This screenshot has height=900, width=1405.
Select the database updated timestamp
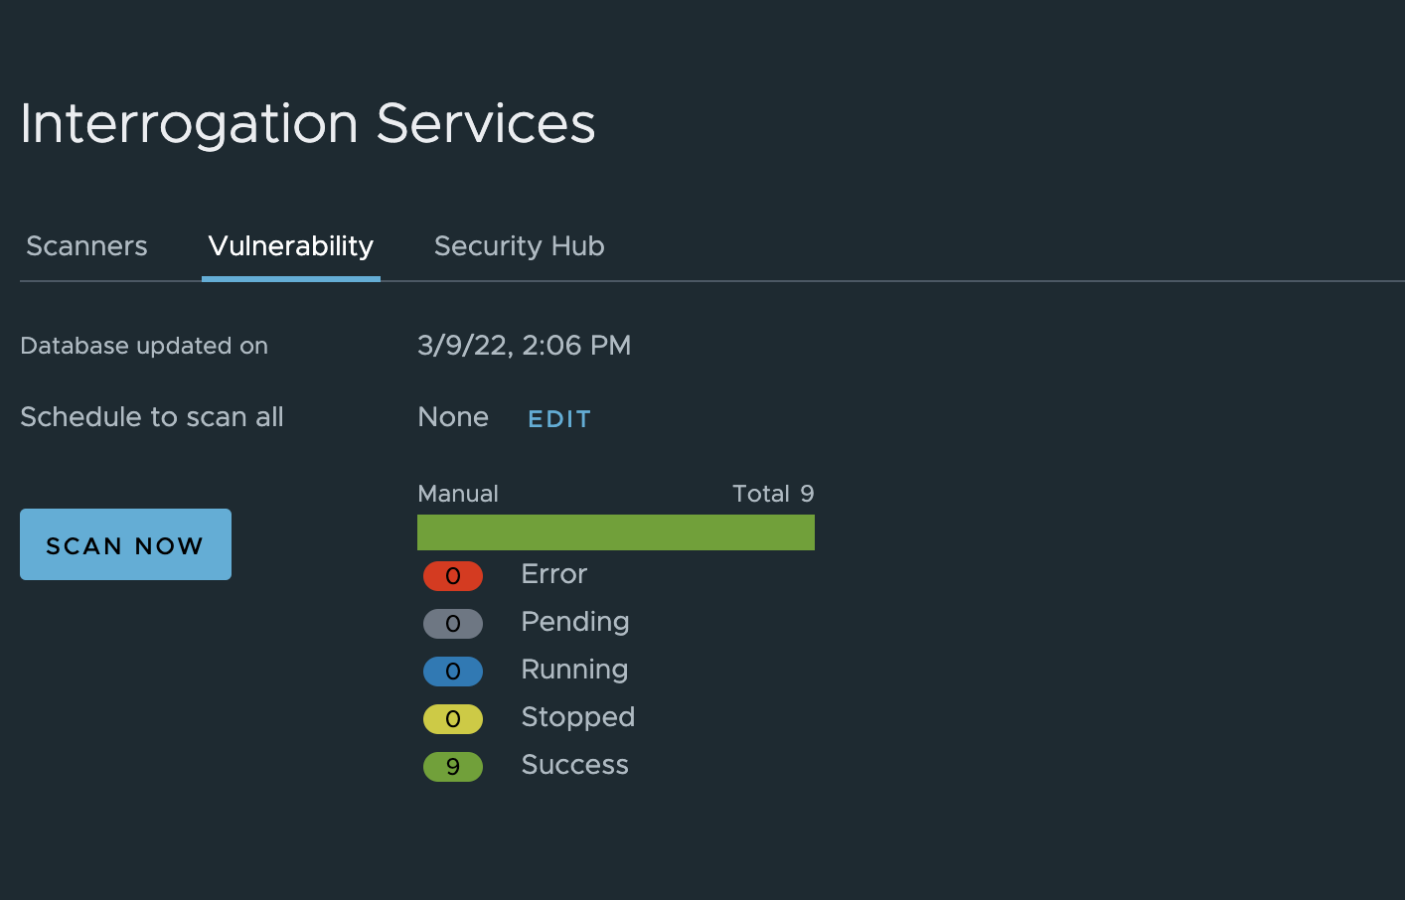[x=525, y=346]
